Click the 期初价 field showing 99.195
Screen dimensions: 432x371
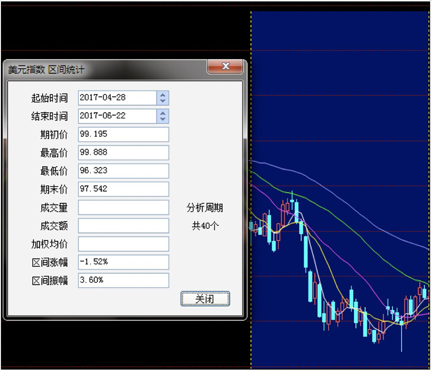pyautogui.click(x=123, y=134)
